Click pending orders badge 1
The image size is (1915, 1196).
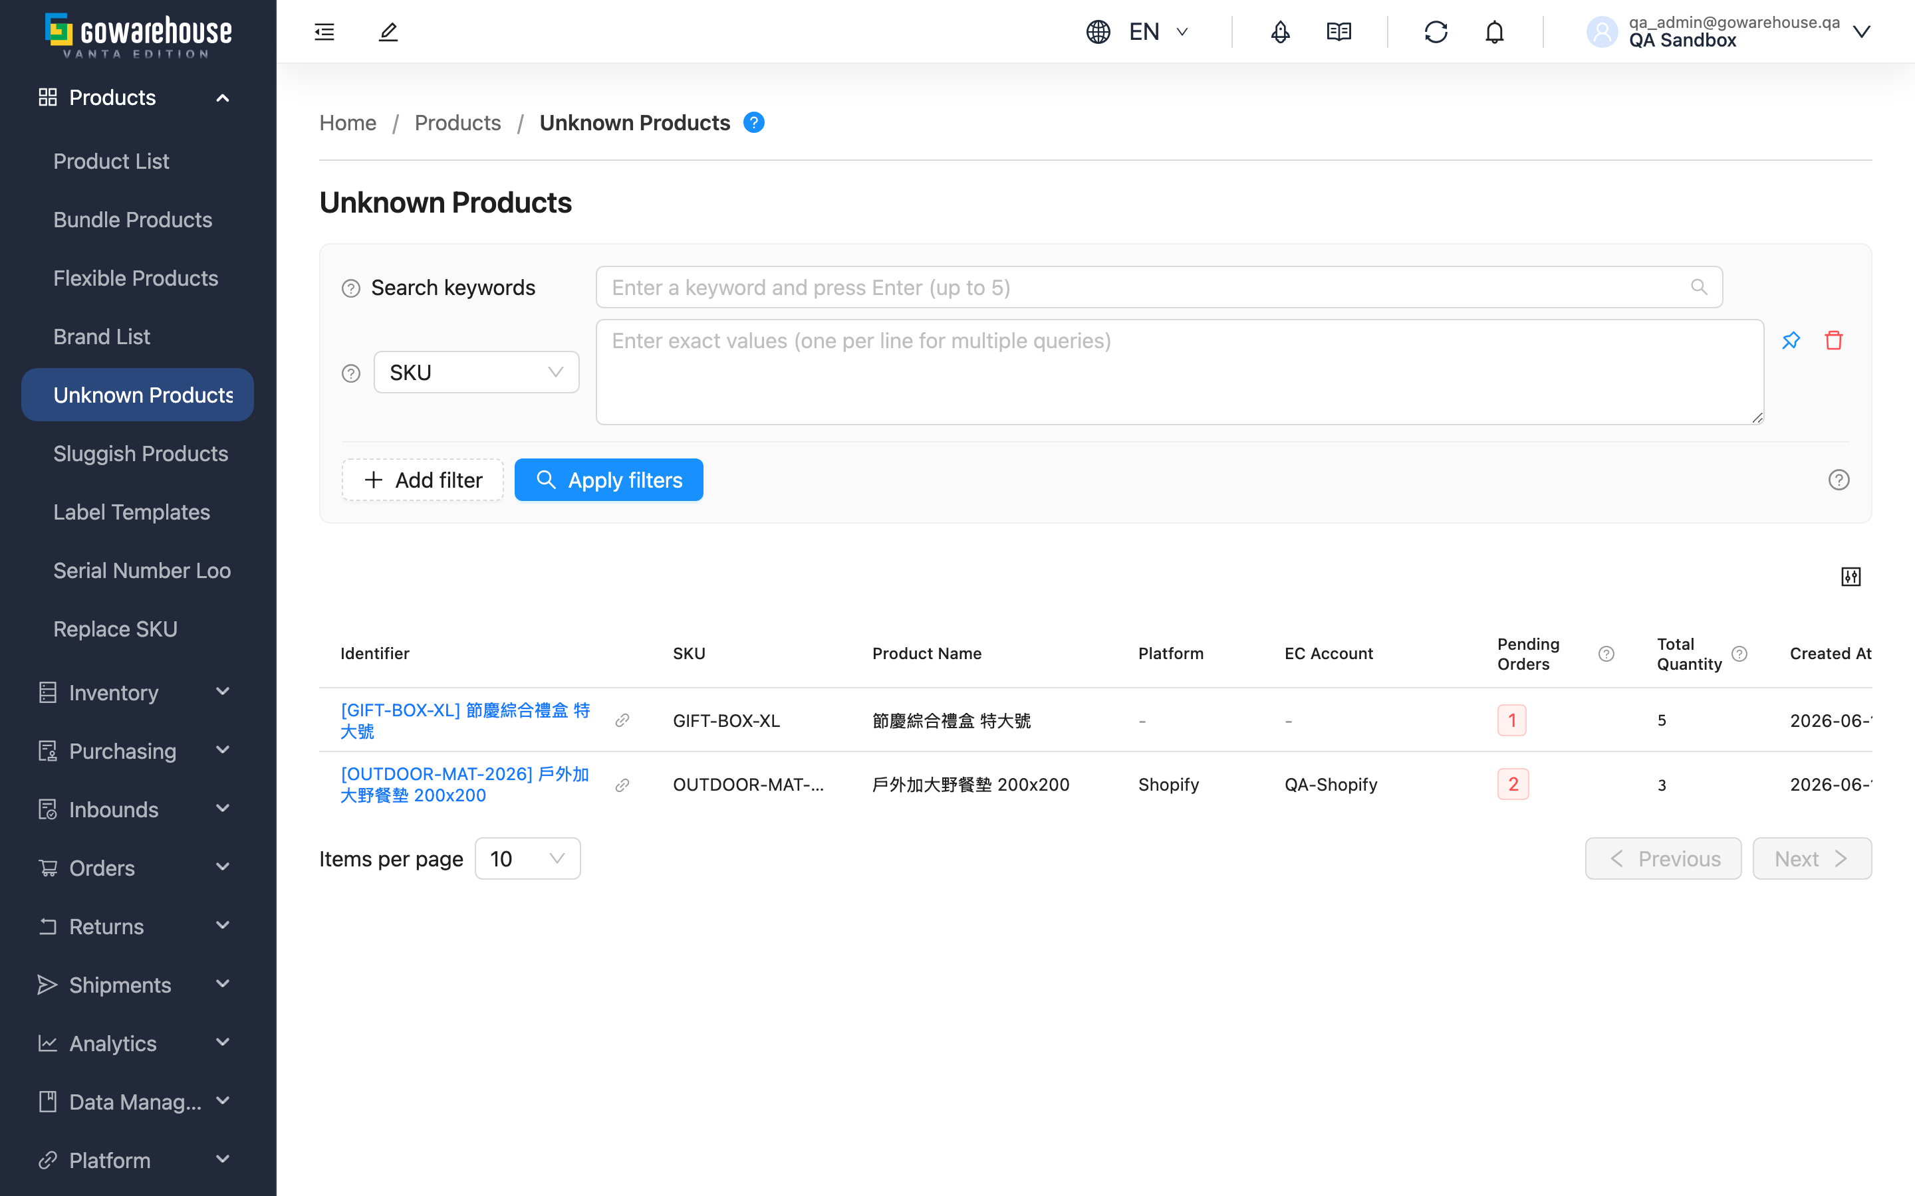tap(1511, 720)
